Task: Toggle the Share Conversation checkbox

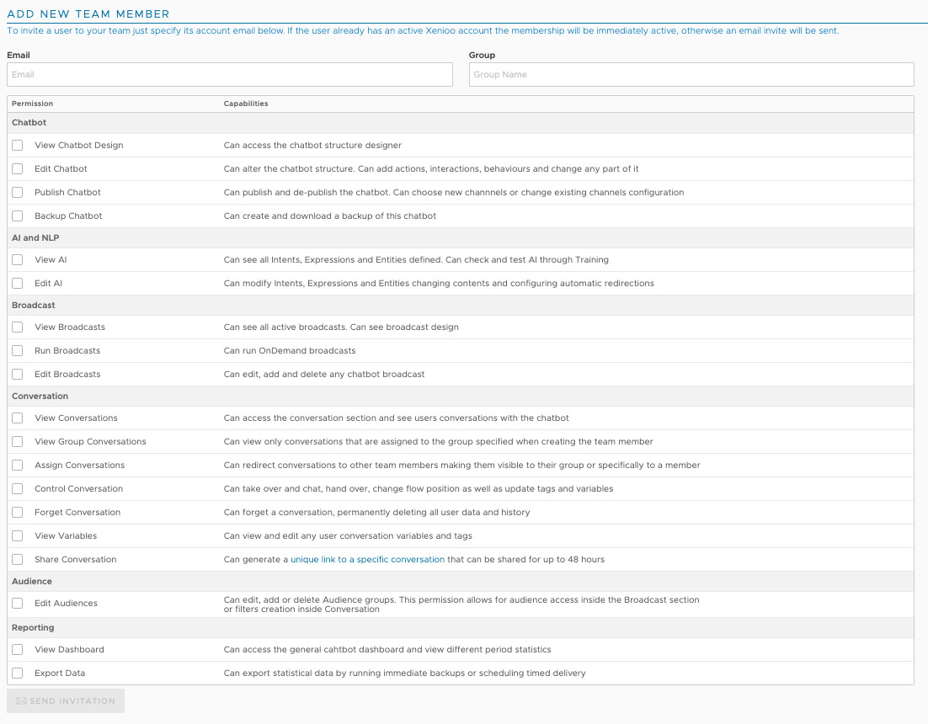Action: pyautogui.click(x=18, y=560)
